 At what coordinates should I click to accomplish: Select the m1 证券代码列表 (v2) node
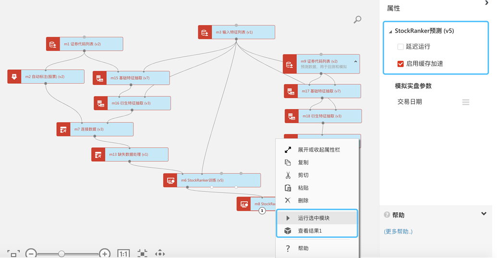tap(85, 44)
